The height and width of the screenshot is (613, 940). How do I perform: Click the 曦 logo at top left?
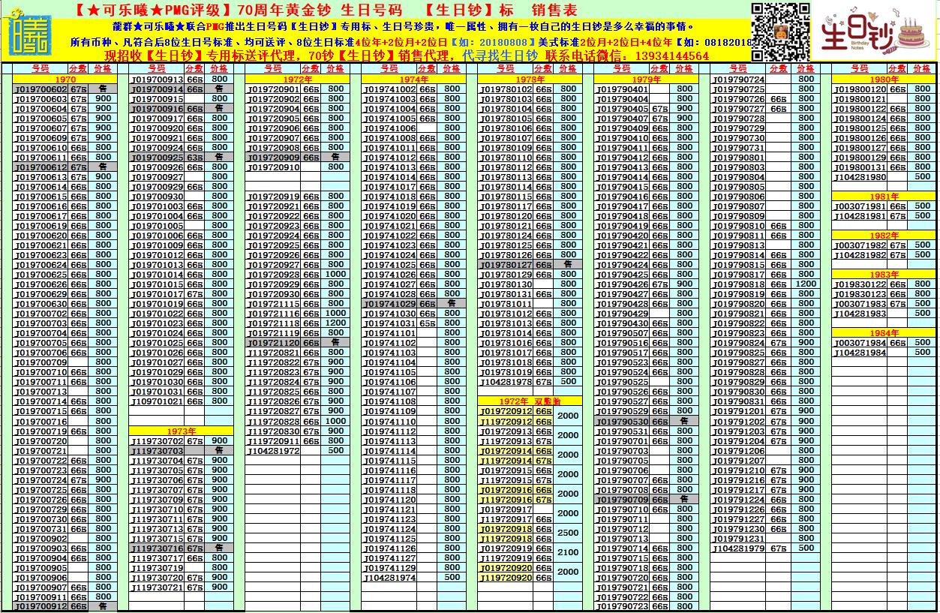(31, 32)
